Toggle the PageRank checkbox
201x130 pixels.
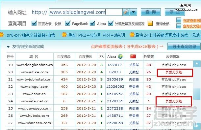68,23
